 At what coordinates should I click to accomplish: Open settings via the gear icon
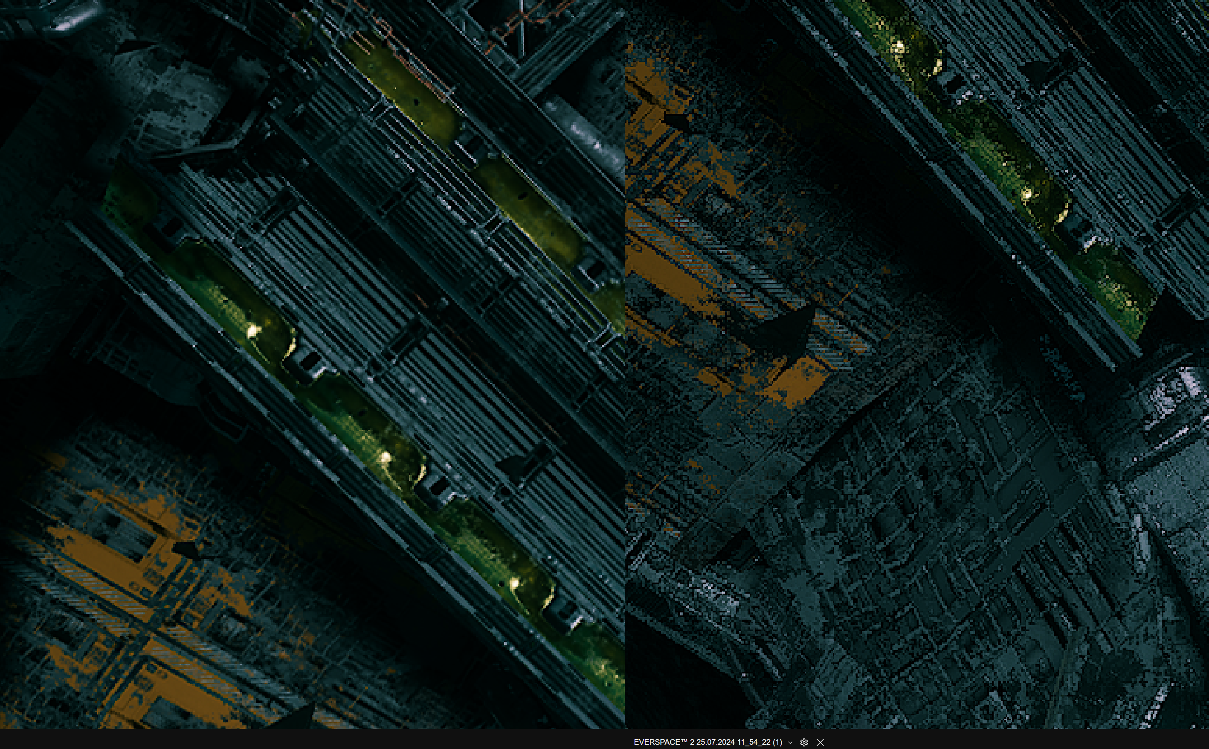804,742
